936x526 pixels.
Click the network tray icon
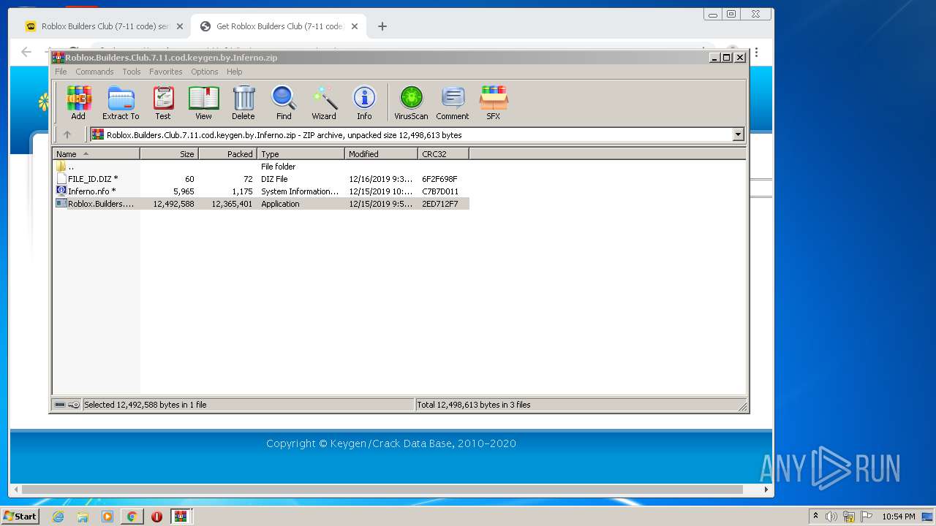[849, 517]
